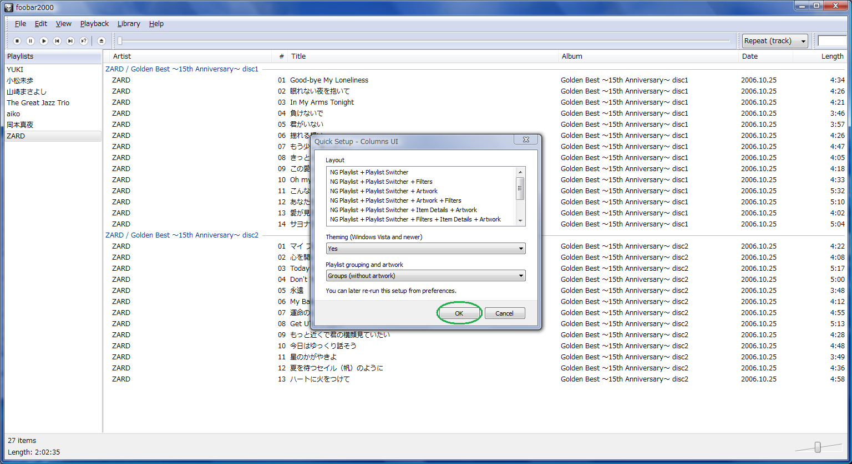Skip to the next track
The image size is (852, 464).
coord(70,41)
